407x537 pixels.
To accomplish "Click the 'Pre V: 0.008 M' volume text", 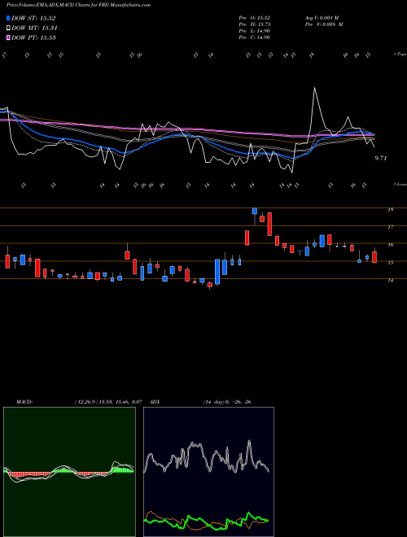I will (324, 24).
